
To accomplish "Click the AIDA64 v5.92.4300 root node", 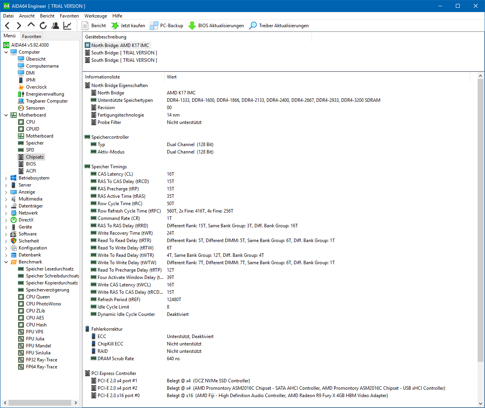I will coord(30,45).
